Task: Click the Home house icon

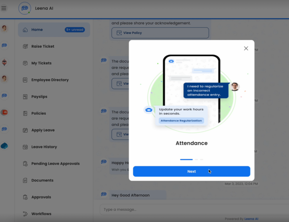Action: (25, 30)
